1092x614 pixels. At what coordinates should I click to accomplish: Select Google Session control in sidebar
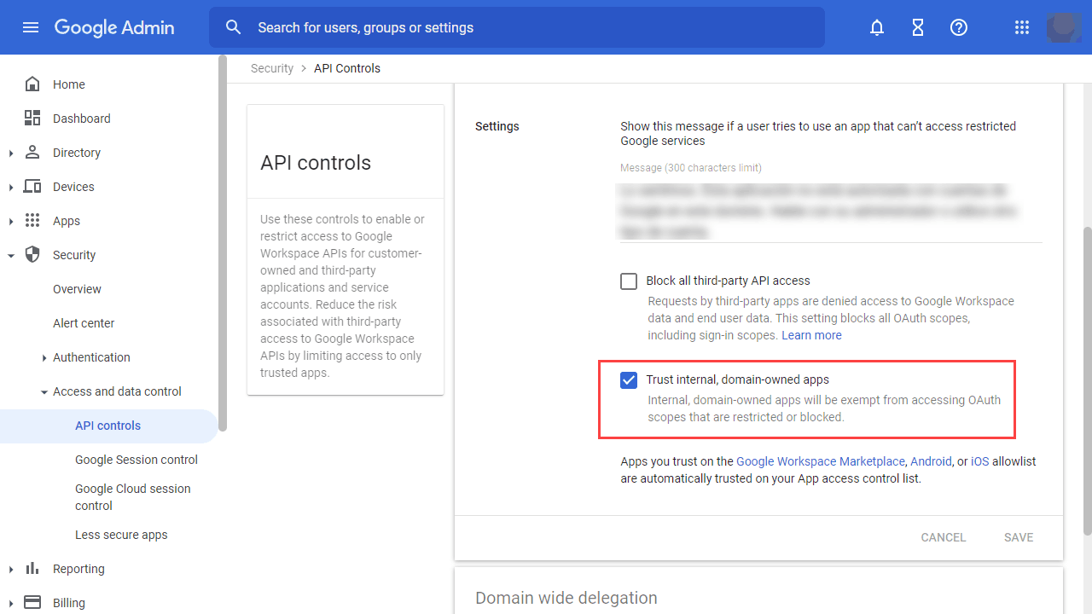136,460
